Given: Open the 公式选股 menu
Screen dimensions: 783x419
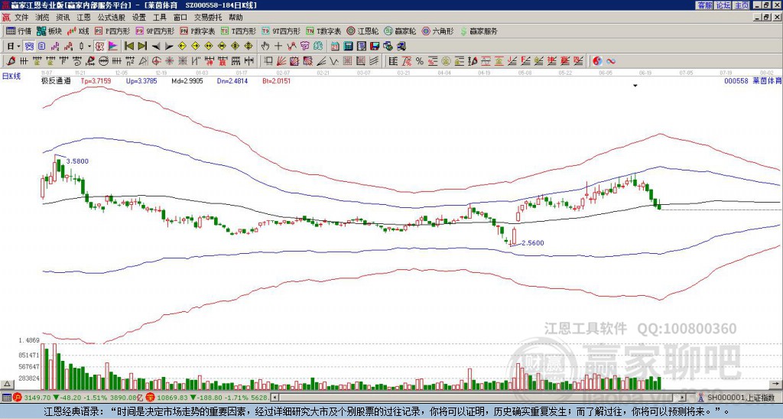Looking at the screenshot, I should (112, 18).
